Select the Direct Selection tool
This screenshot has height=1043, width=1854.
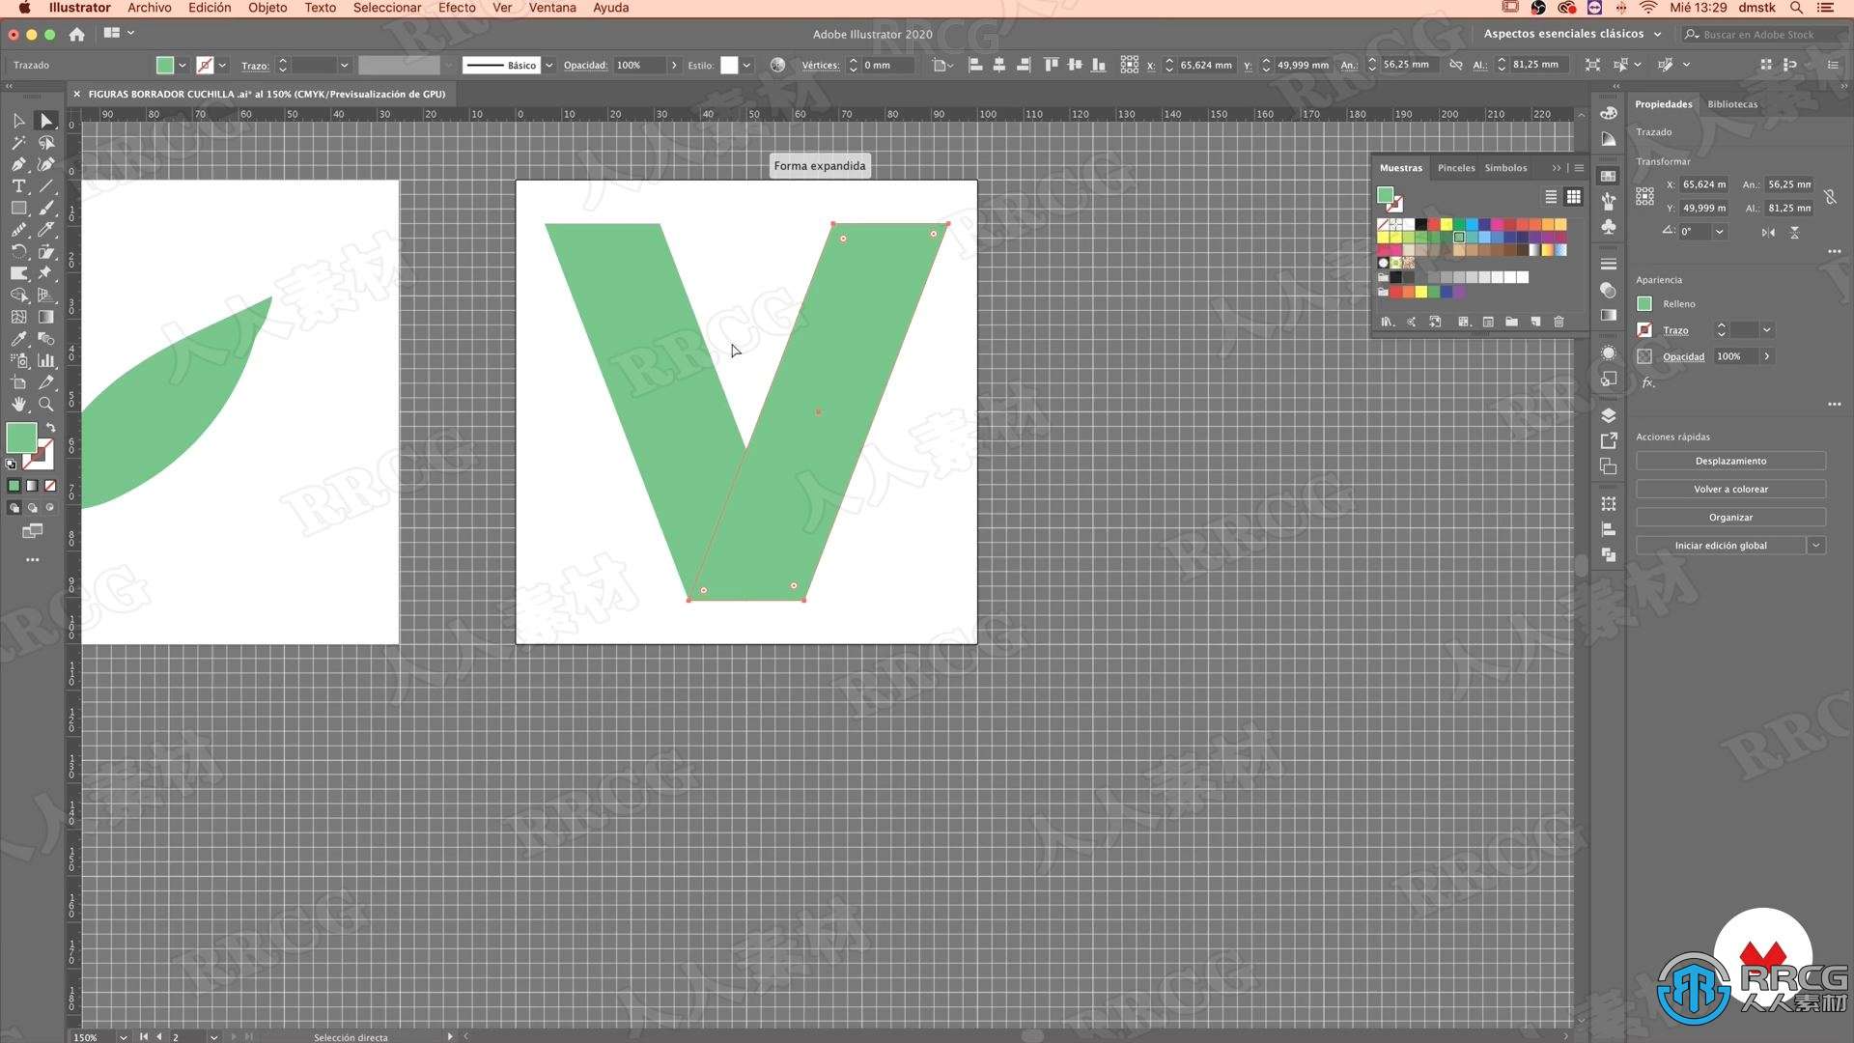[45, 121]
